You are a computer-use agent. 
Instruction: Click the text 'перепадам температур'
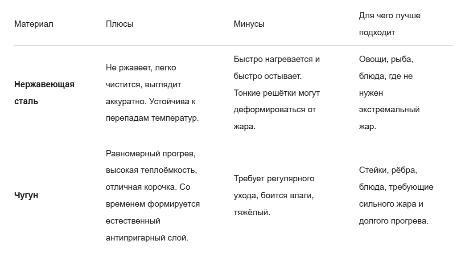pyautogui.click(x=152, y=118)
